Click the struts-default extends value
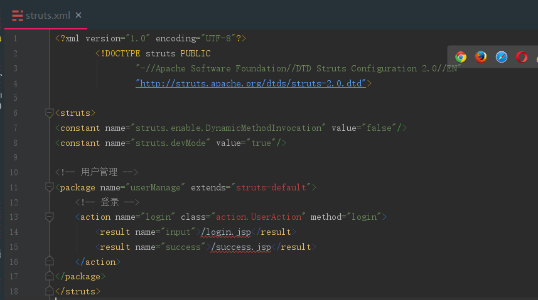This screenshot has height=300, width=538. pos(271,187)
